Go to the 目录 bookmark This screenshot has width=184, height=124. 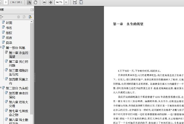[x=9, y=43]
